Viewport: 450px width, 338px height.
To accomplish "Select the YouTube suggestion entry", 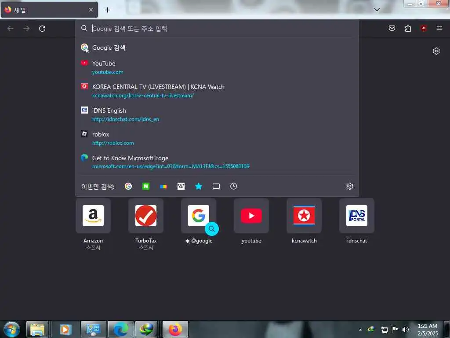I will [x=217, y=67].
